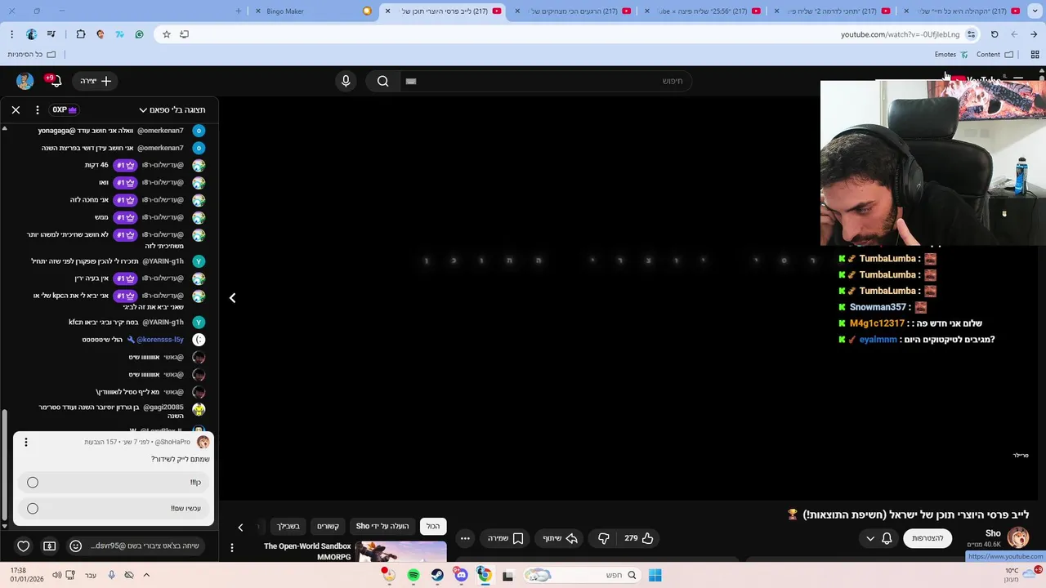Open the 0XP points badge in chat
The image size is (1046, 588).
pos(65,109)
